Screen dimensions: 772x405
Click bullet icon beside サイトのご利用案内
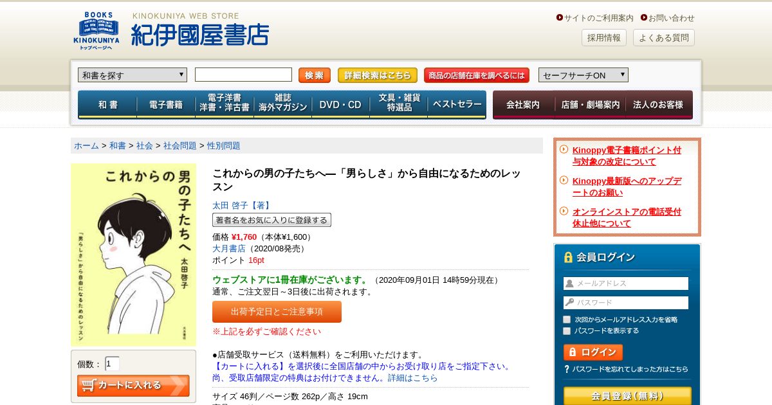pyautogui.click(x=560, y=17)
